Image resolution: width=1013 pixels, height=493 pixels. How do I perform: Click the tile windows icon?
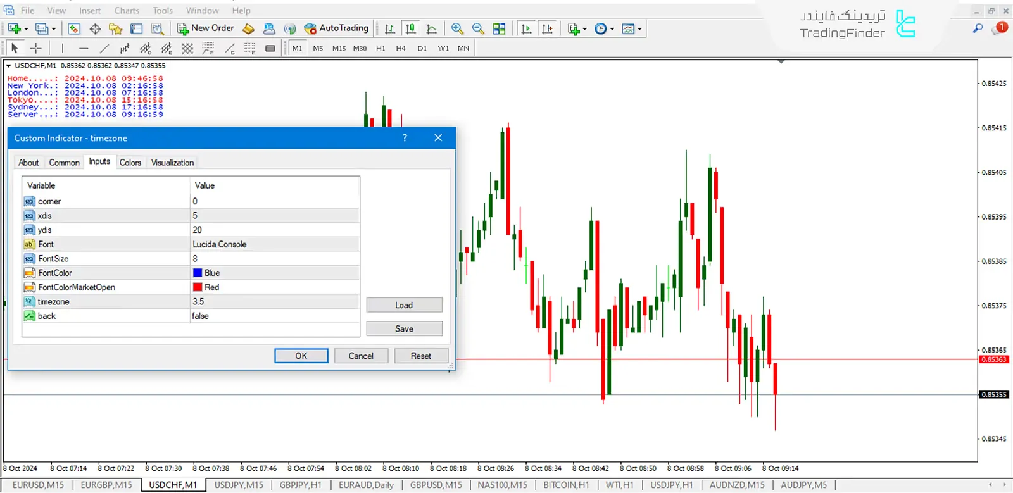(x=499, y=28)
